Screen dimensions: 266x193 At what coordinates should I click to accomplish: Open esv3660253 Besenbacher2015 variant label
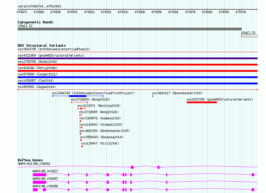105,131
